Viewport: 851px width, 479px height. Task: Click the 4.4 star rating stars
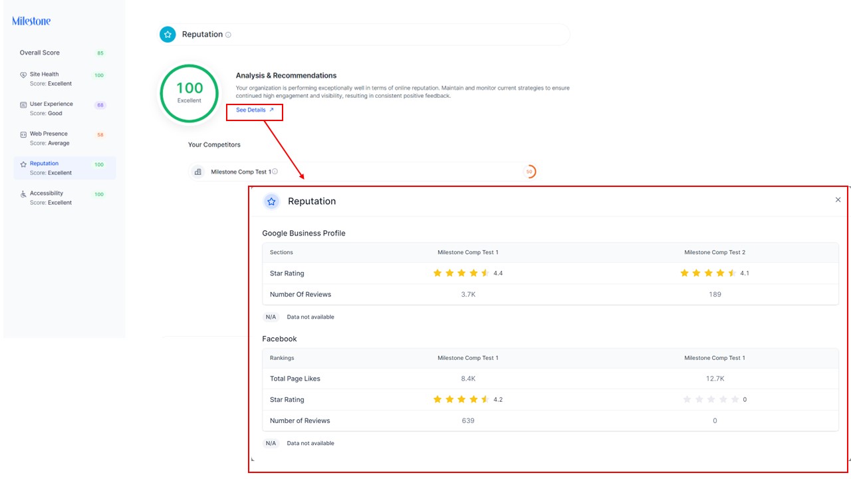click(461, 273)
